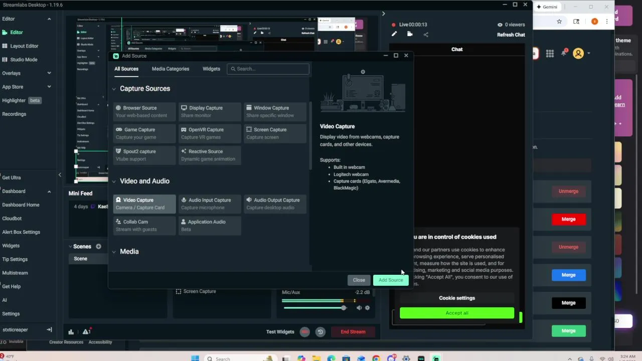This screenshot has height=361, width=642.
Task: Click the Add Source button
Action: pyautogui.click(x=391, y=280)
